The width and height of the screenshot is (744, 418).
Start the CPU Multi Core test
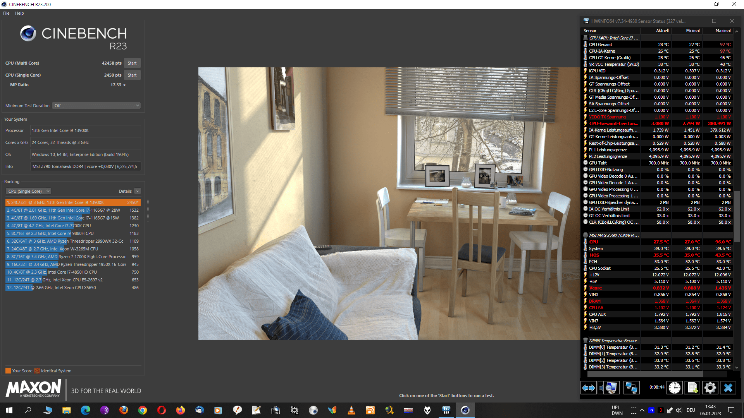click(132, 63)
